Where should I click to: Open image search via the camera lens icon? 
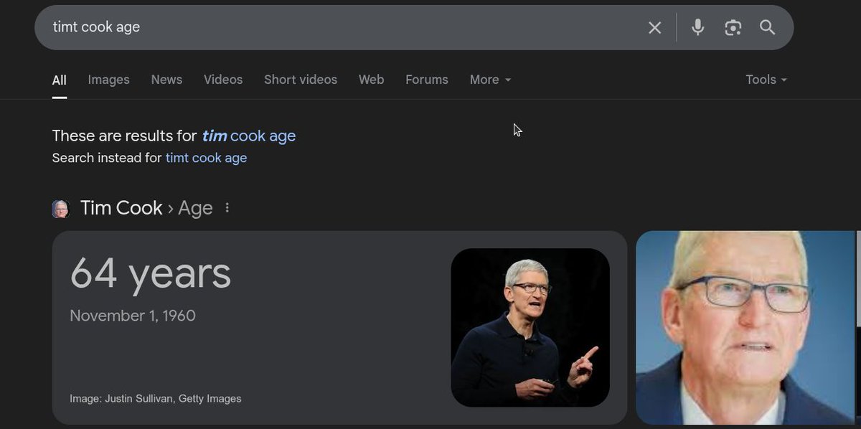(733, 27)
